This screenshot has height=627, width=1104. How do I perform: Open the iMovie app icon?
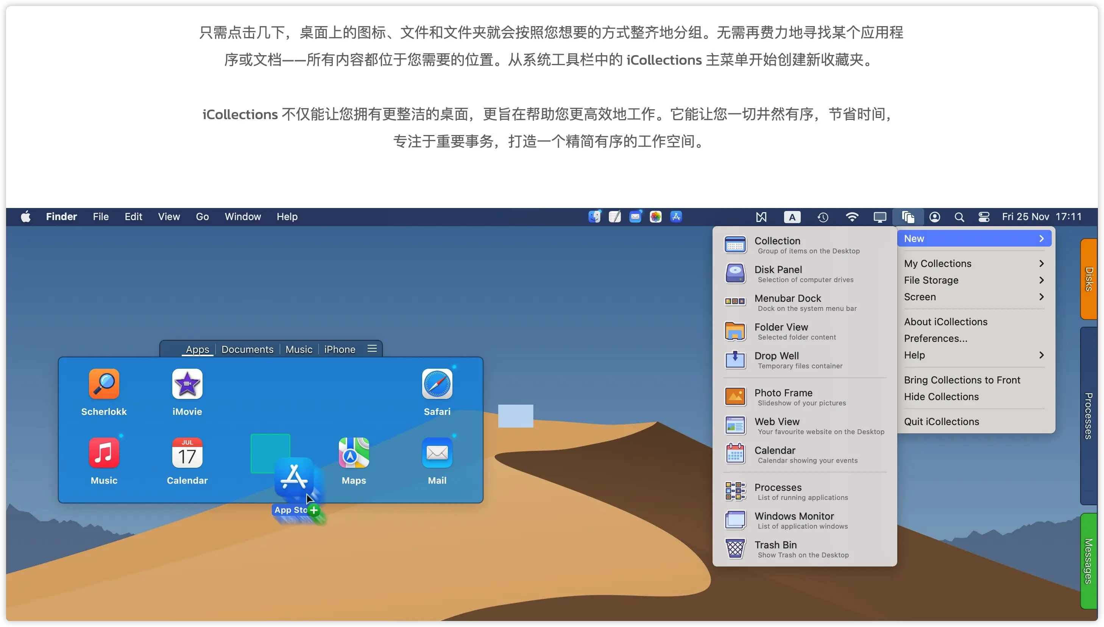tap(187, 384)
